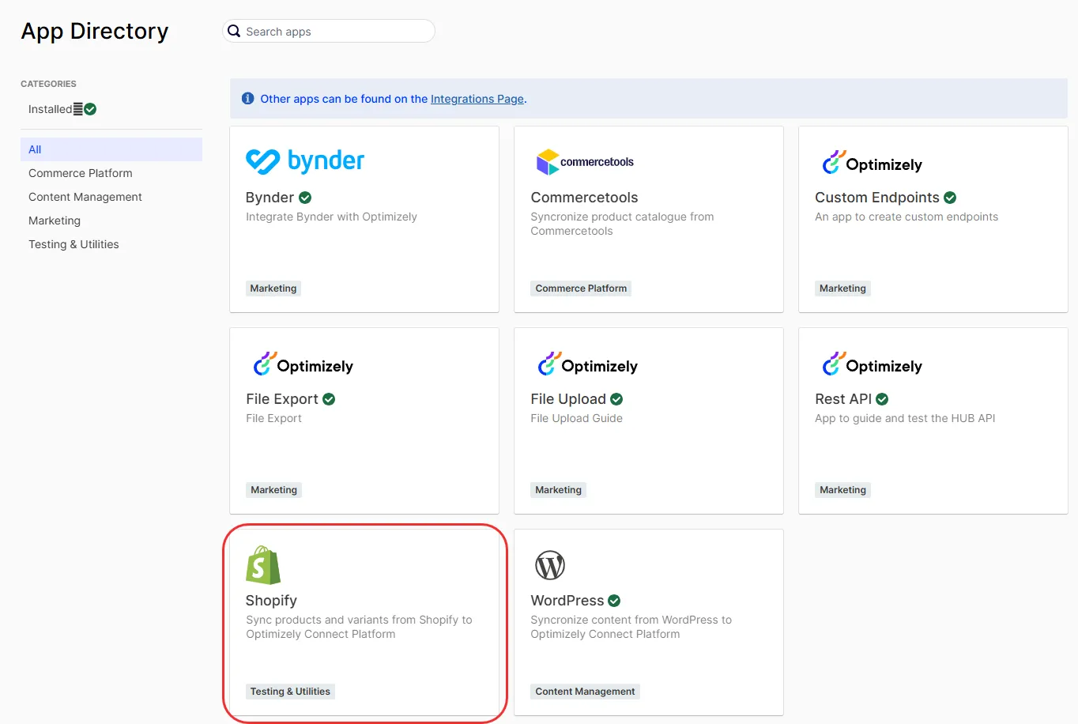Screen dimensions: 1078x724
Task: Click "App to guide and test the HUB API"
Action: click(x=905, y=418)
